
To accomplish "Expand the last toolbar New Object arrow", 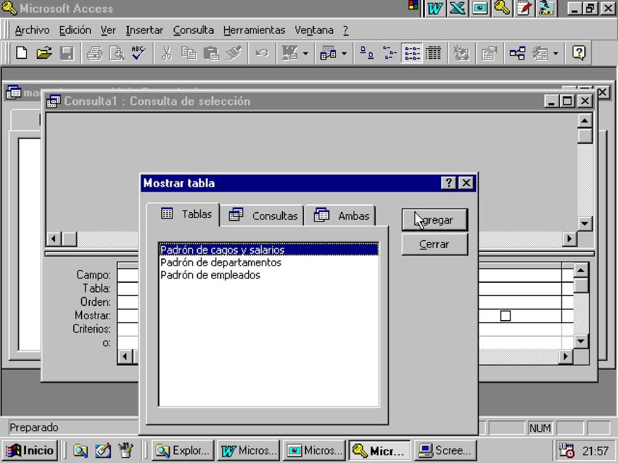I will point(555,53).
